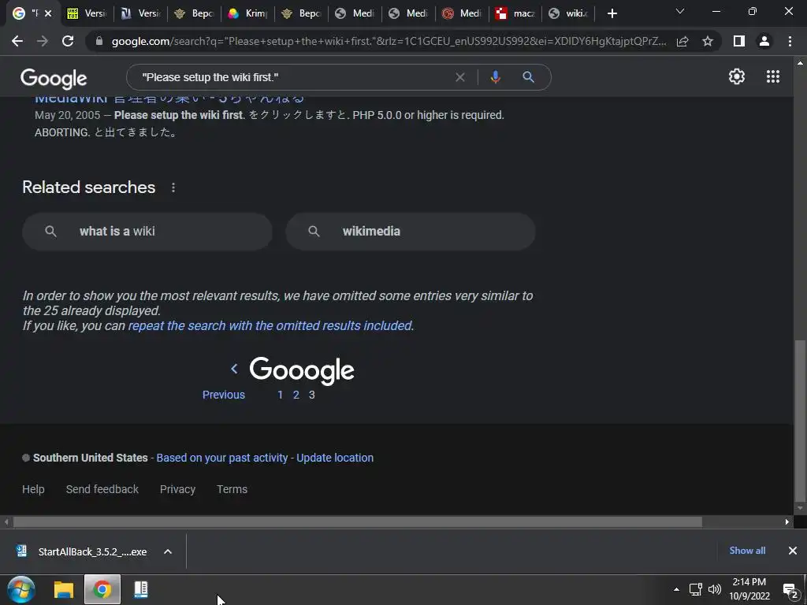Click Send feedback in footer

[x=102, y=489]
